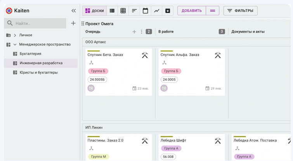Switch to Доски view tab
The height and width of the screenshot is (161, 293).
pyautogui.click(x=95, y=10)
